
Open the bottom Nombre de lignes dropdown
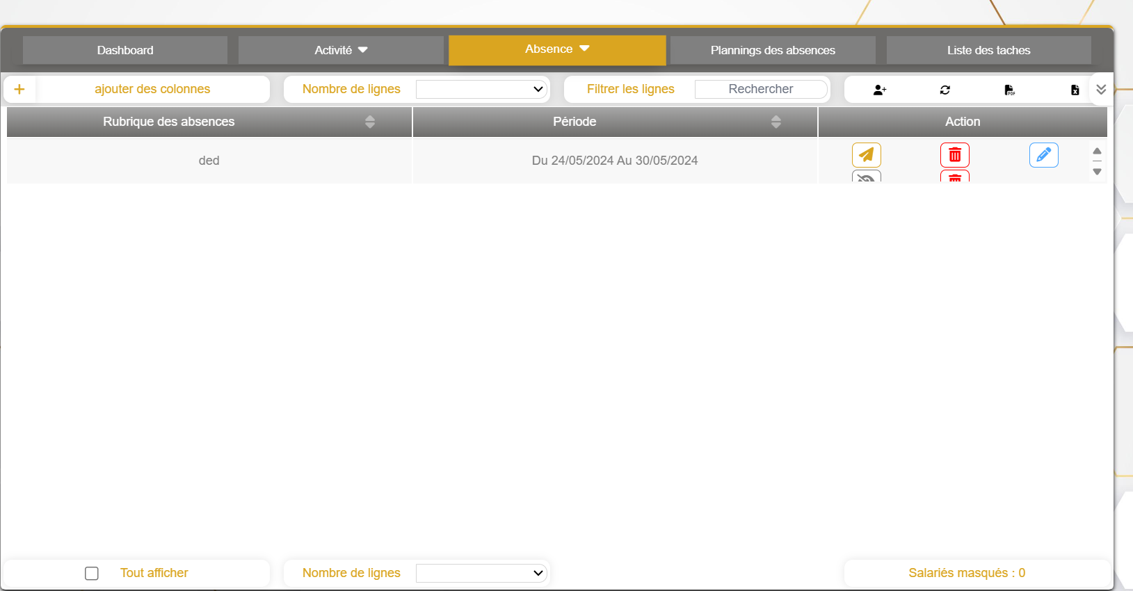[481, 573]
